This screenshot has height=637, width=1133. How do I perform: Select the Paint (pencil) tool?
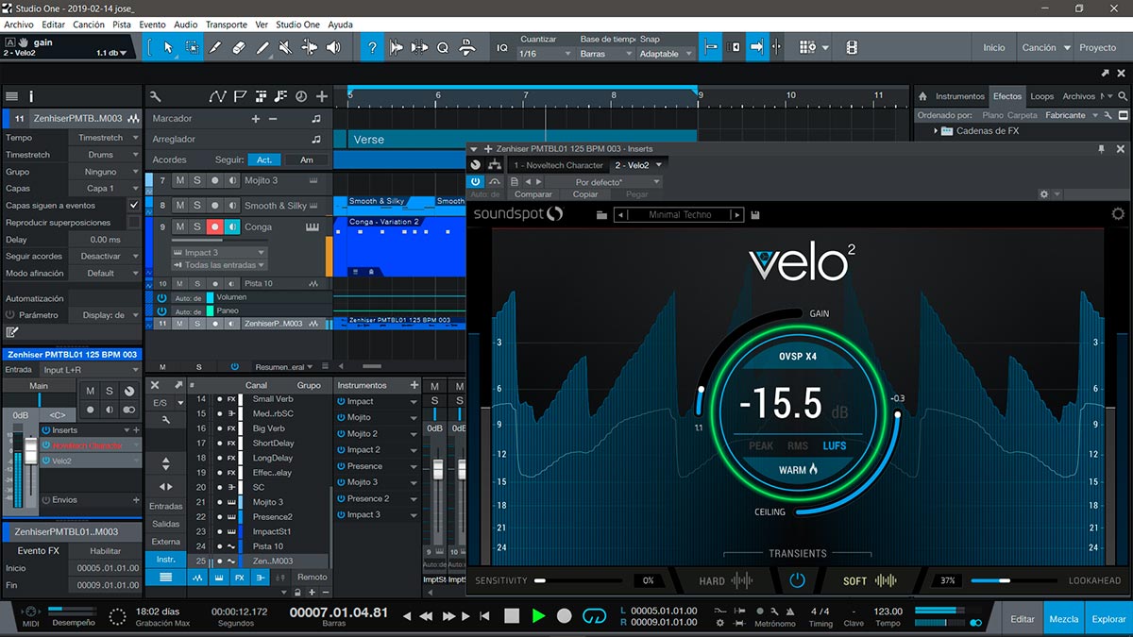(x=262, y=47)
